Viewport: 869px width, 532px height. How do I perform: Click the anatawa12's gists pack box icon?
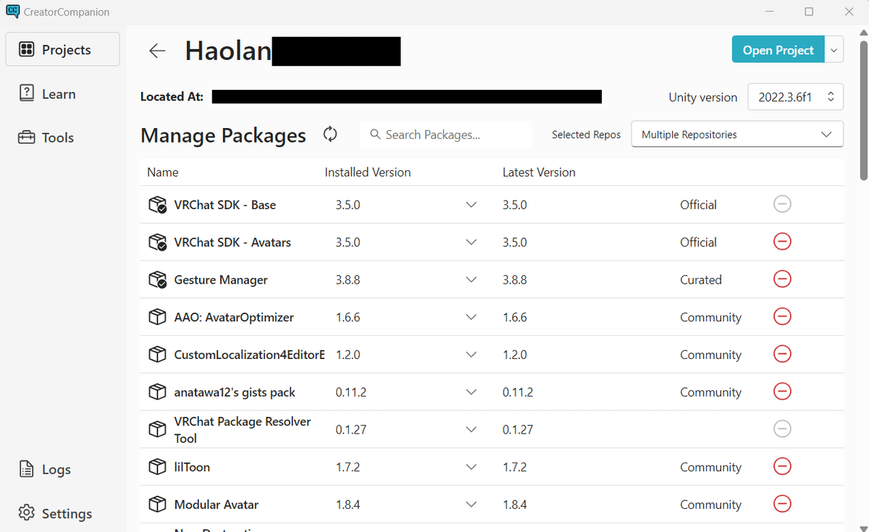click(x=157, y=392)
